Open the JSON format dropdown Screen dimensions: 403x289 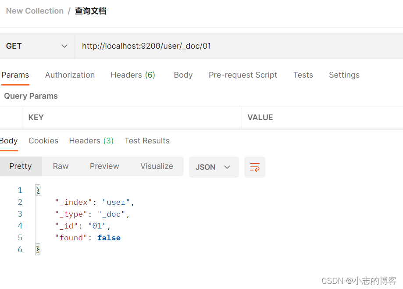point(214,167)
